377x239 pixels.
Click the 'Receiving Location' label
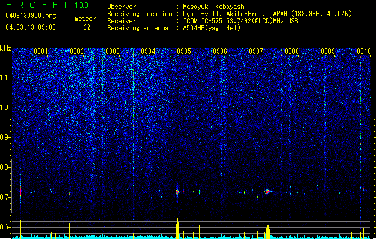(140, 14)
